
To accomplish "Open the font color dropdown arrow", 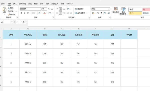I will [x=47, y=13].
